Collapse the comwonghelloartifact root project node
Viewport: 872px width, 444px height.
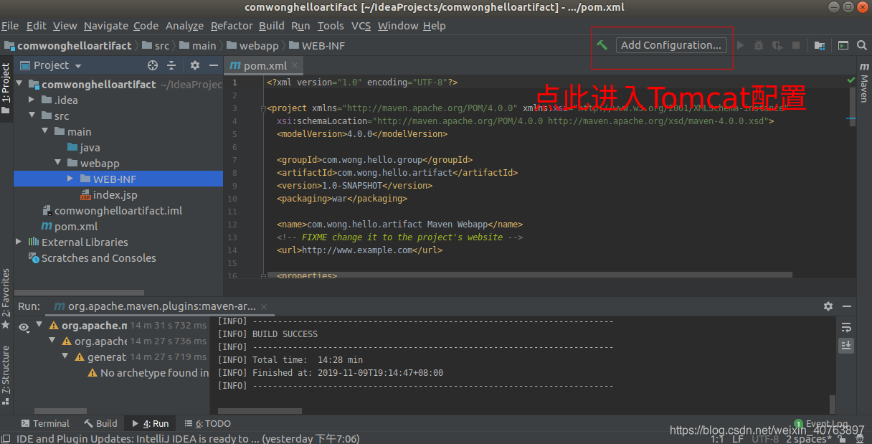tap(19, 84)
